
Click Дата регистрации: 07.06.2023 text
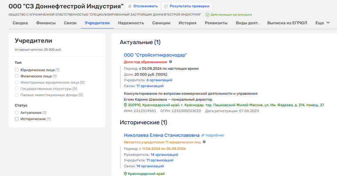[232, 111]
